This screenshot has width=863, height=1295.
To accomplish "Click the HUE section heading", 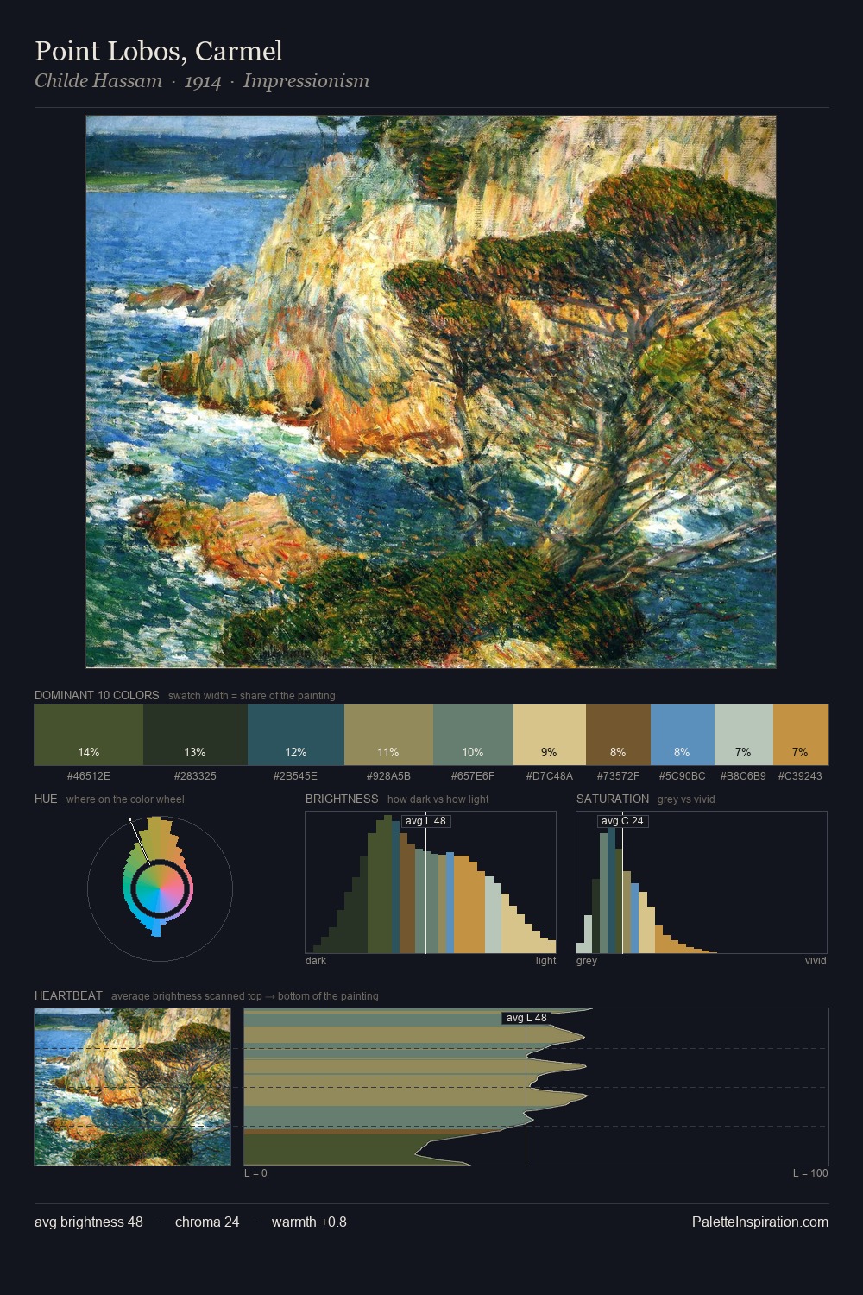I will (x=46, y=799).
